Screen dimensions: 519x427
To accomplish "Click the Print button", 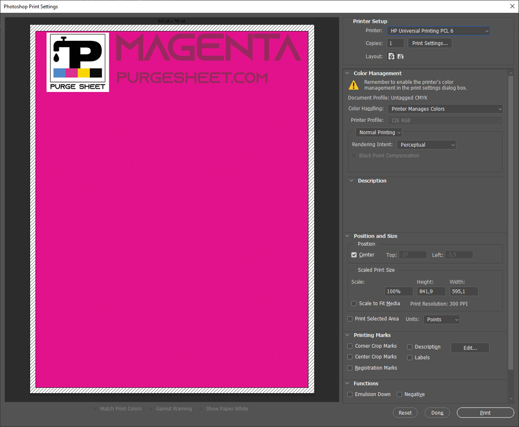I will tap(485, 413).
